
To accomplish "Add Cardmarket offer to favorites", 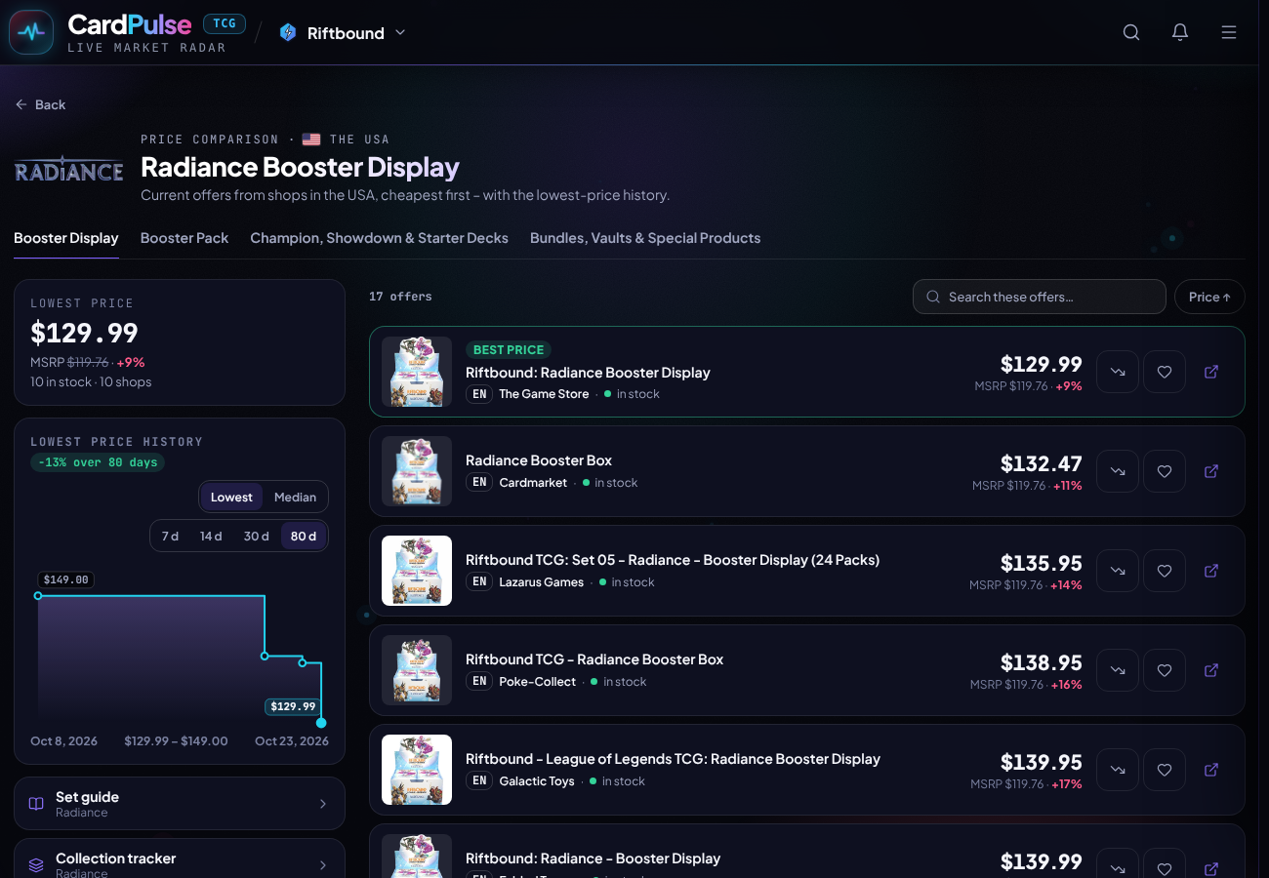I will click(1165, 471).
